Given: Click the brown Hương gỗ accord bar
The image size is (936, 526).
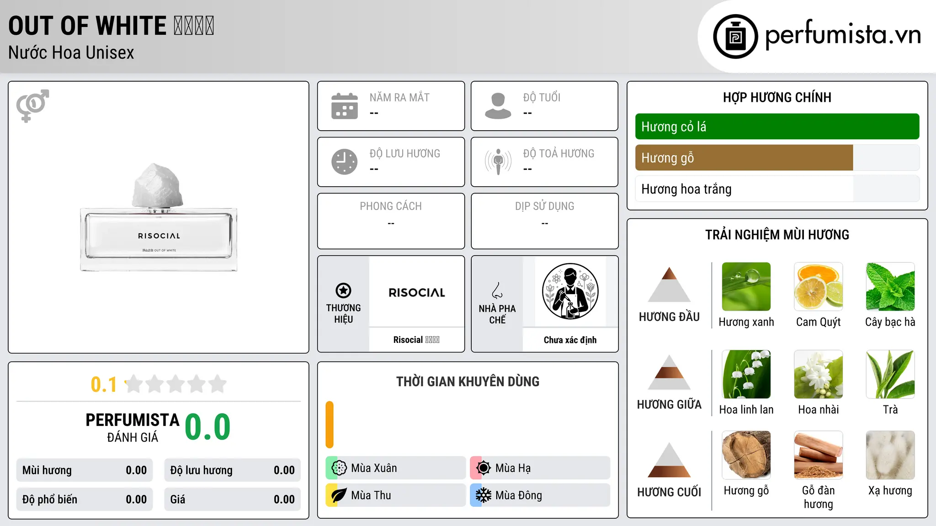Looking at the screenshot, I should pyautogui.click(x=744, y=158).
